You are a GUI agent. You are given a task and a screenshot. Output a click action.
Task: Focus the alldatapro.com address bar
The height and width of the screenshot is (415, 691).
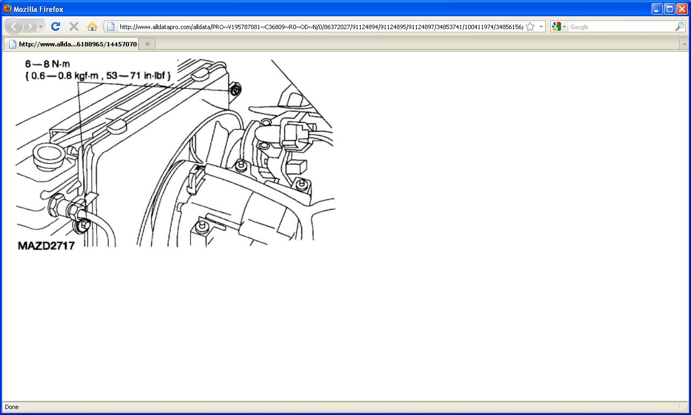pos(321,26)
